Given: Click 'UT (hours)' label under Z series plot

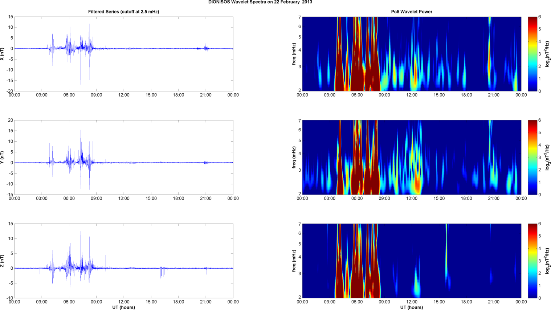Looking at the screenshot, I should 123,307.
